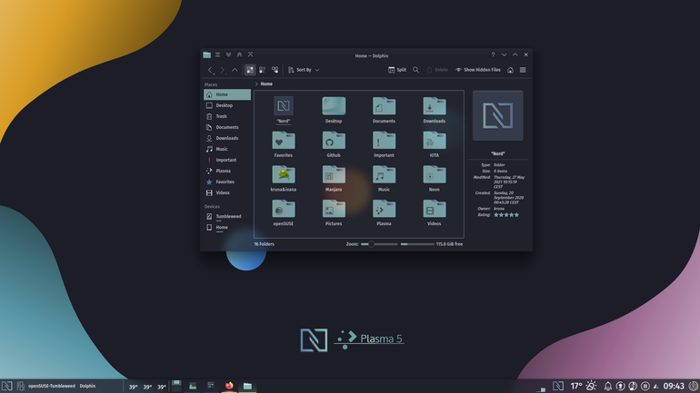This screenshot has width=700, height=393.
Task: Select the Neon folder
Action: (435, 178)
